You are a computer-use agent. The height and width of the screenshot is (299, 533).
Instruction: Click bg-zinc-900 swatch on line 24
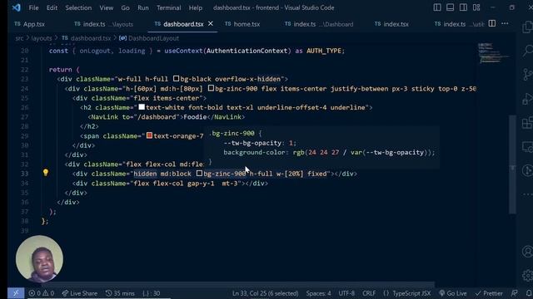coord(211,88)
